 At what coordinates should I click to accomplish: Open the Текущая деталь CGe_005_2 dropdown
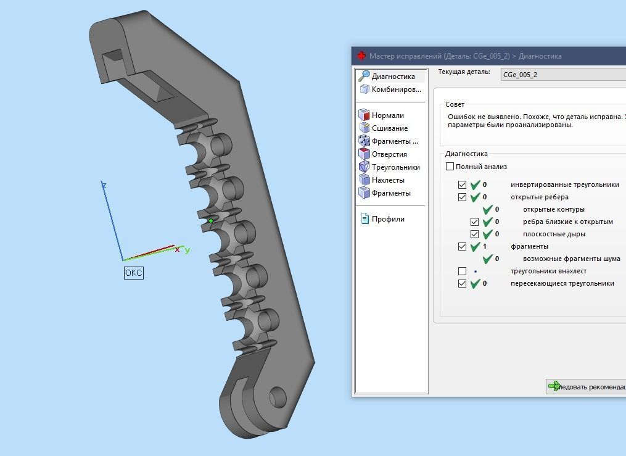click(563, 75)
